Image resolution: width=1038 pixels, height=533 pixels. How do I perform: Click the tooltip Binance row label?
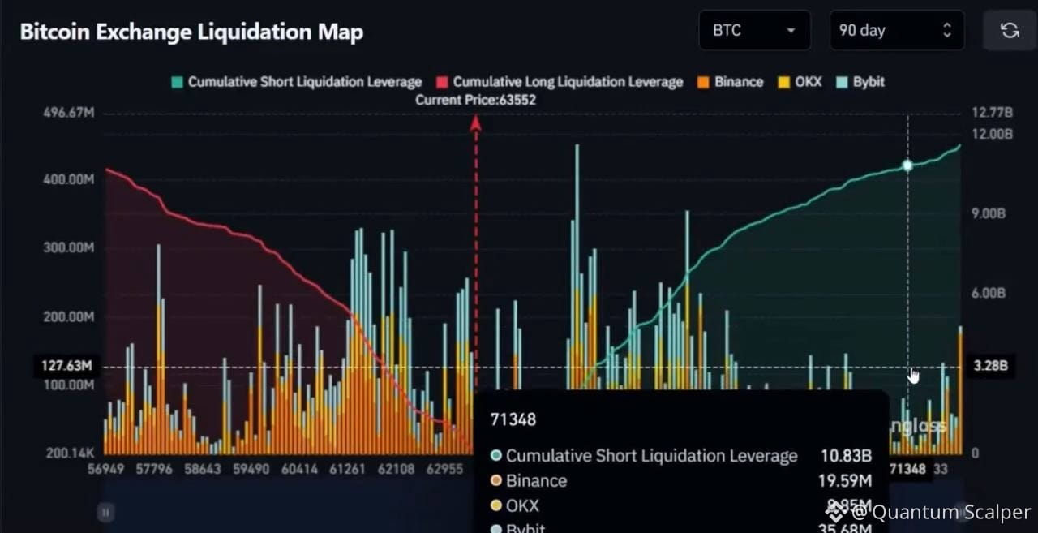pos(536,481)
